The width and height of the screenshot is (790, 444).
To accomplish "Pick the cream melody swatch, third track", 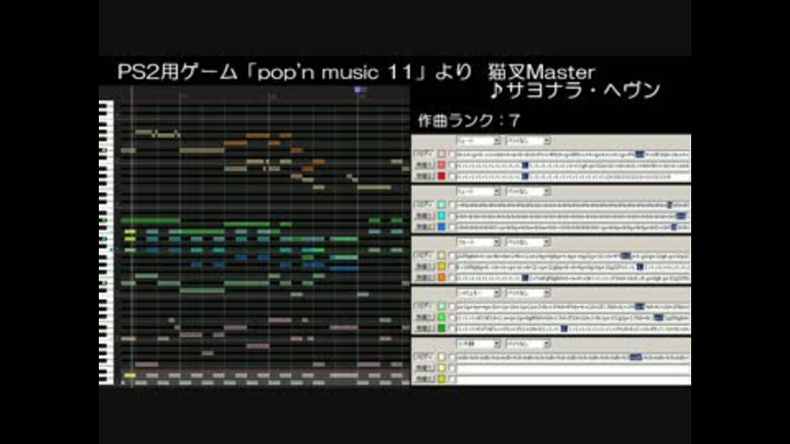I will point(442,256).
